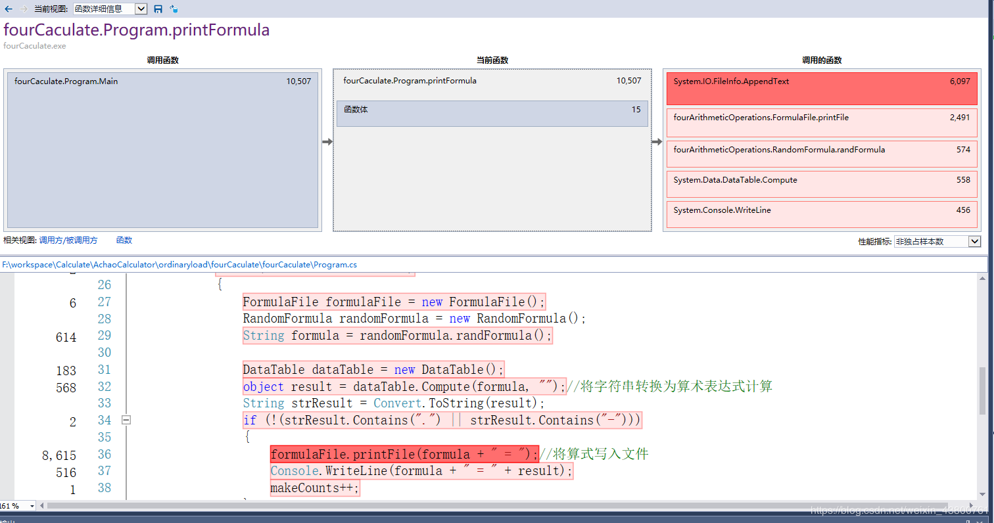The image size is (994, 523).
Task: Select the fourCaculate.Program.Main caller box
Action: (162, 150)
